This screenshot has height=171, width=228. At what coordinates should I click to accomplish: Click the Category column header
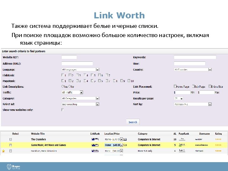point(142,134)
